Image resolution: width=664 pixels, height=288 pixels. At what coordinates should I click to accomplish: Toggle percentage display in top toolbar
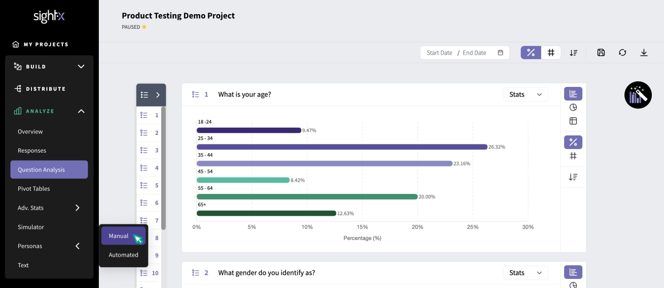[x=531, y=53]
